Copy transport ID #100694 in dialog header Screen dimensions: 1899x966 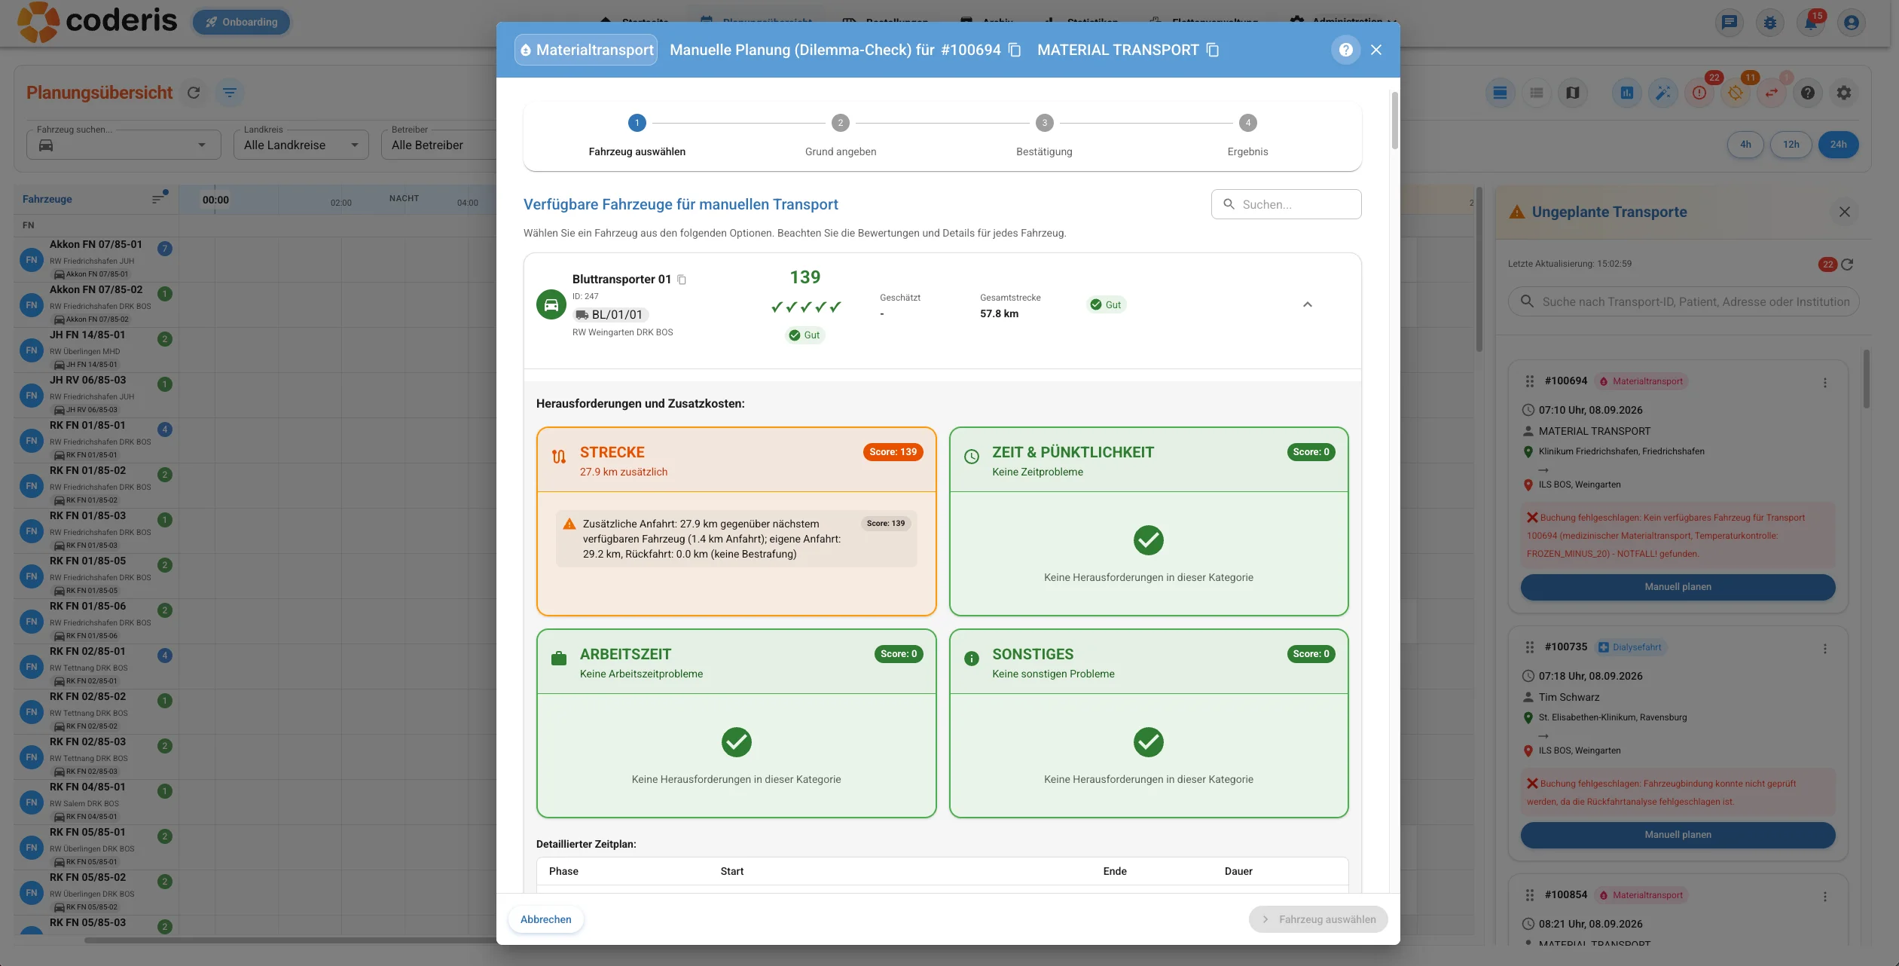click(1015, 50)
